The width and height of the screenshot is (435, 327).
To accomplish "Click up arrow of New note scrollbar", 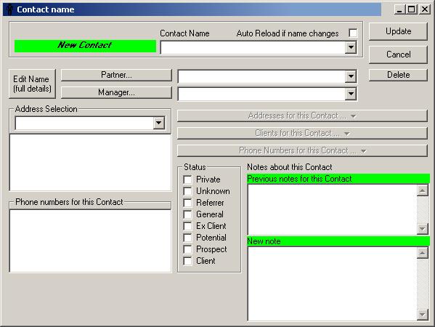I will pyautogui.click(x=422, y=253).
